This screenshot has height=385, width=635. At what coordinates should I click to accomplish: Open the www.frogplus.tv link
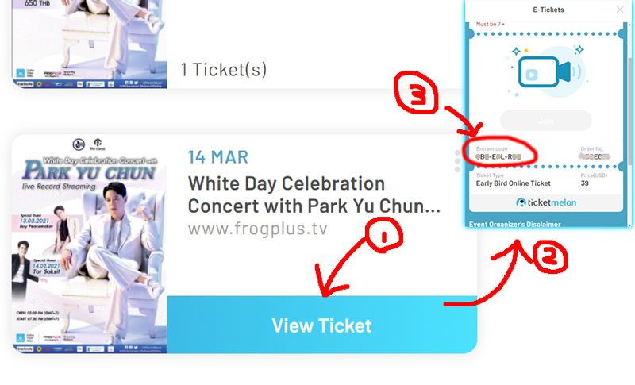[x=257, y=229]
